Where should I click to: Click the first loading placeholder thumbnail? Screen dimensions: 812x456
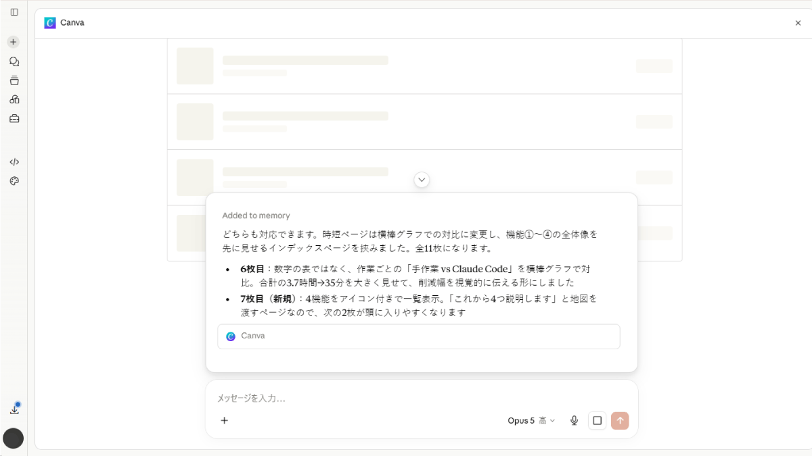[x=195, y=66]
